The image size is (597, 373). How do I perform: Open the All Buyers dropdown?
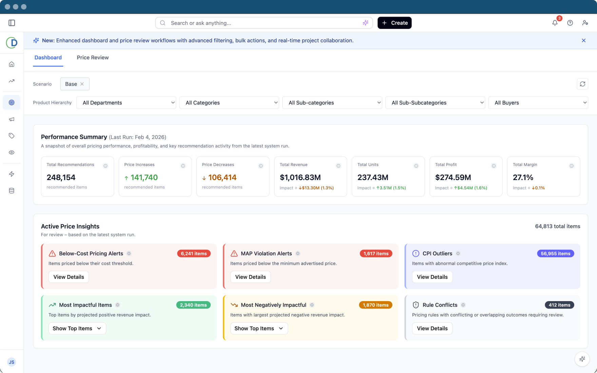click(x=538, y=103)
